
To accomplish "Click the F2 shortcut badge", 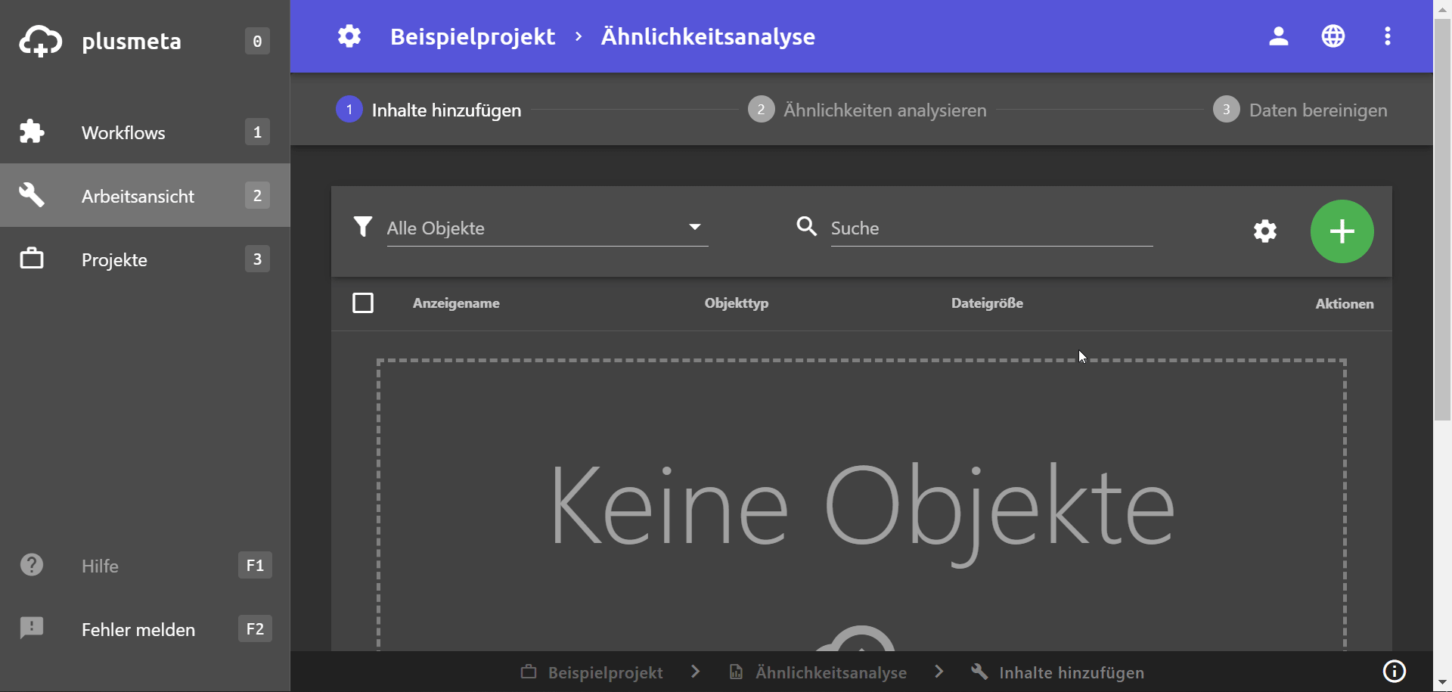I will tap(255, 628).
